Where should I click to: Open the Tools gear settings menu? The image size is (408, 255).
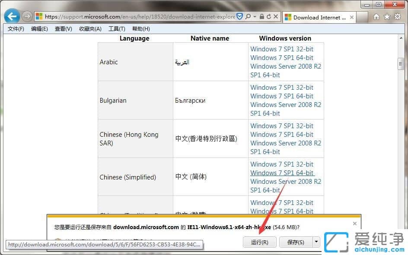[x=398, y=16]
